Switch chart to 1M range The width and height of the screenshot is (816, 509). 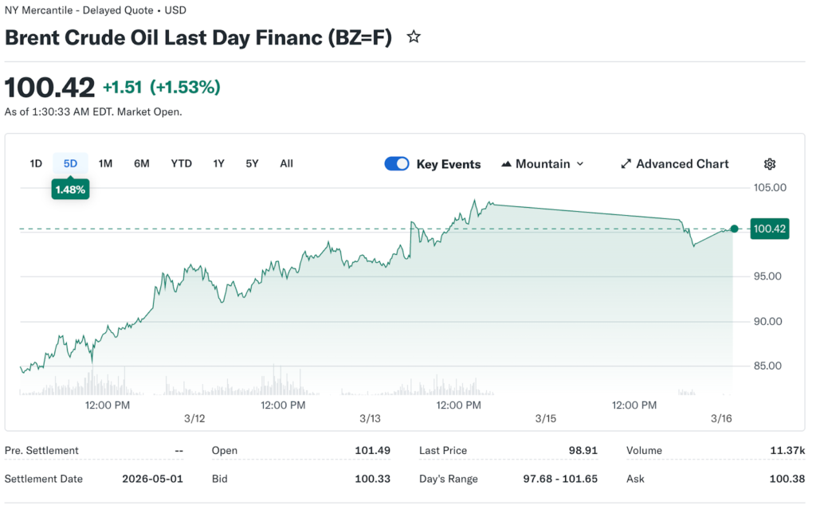coord(105,163)
